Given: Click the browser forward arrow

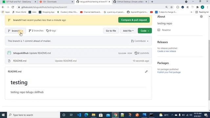Looking at the screenshot, I should pyautogui.click(x=8, y=7).
